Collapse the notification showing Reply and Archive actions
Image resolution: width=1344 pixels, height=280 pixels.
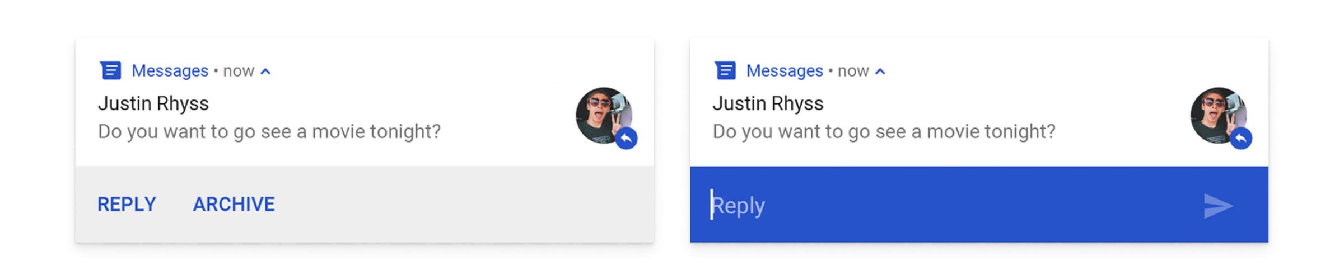[266, 72]
